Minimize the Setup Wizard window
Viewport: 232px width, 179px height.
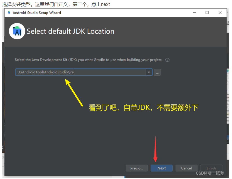(194, 13)
